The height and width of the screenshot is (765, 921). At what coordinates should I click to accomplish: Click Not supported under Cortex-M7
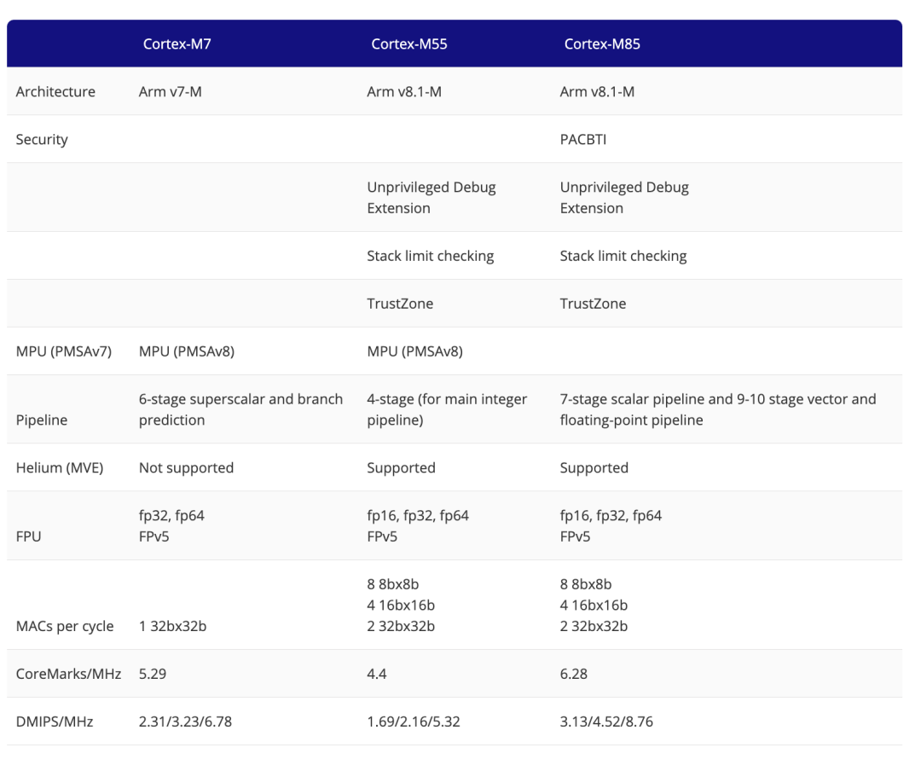186,467
